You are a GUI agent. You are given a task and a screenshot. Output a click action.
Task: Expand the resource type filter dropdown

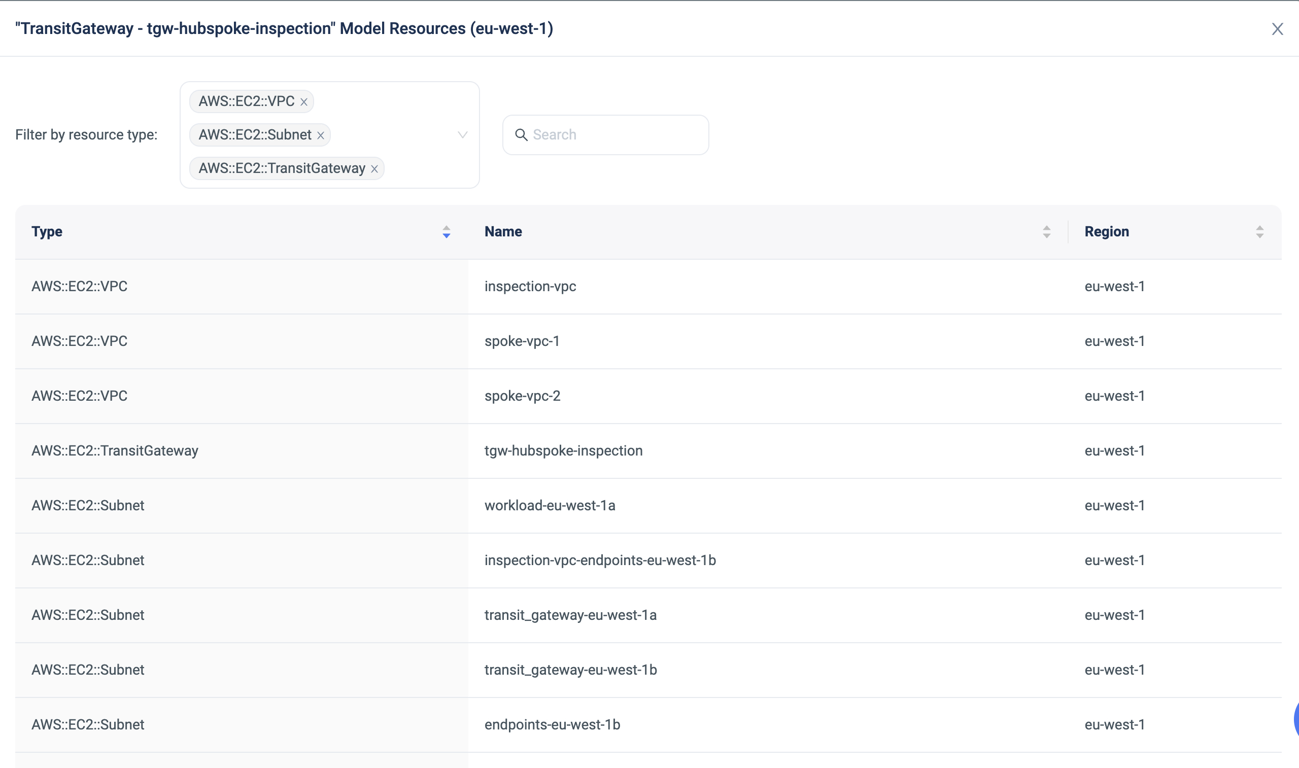pos(463,135)
